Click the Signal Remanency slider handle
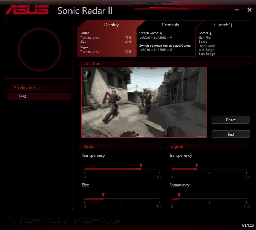The width and height of the screenshot is (256, 230). [x=179, y=195]
